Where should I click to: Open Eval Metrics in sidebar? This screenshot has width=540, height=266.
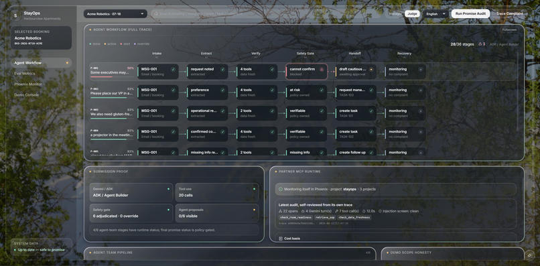click(x=41, y=74)
